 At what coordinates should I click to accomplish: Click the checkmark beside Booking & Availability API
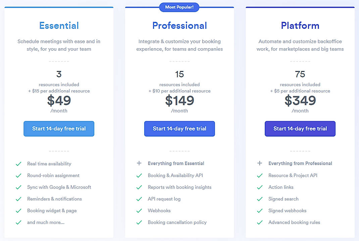point(140,175)
